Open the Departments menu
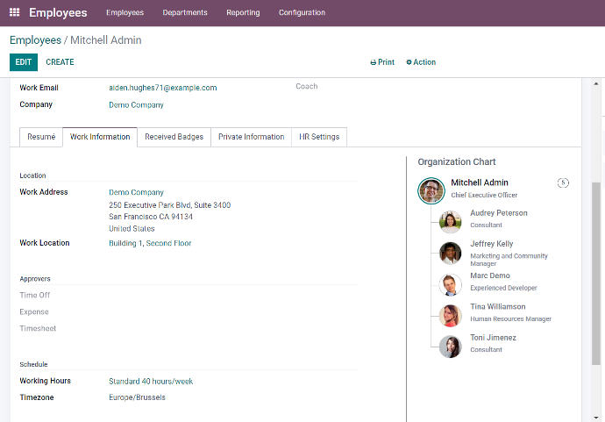Image resolution: width=605 pixels, height=422 pixels. (185, 13)
